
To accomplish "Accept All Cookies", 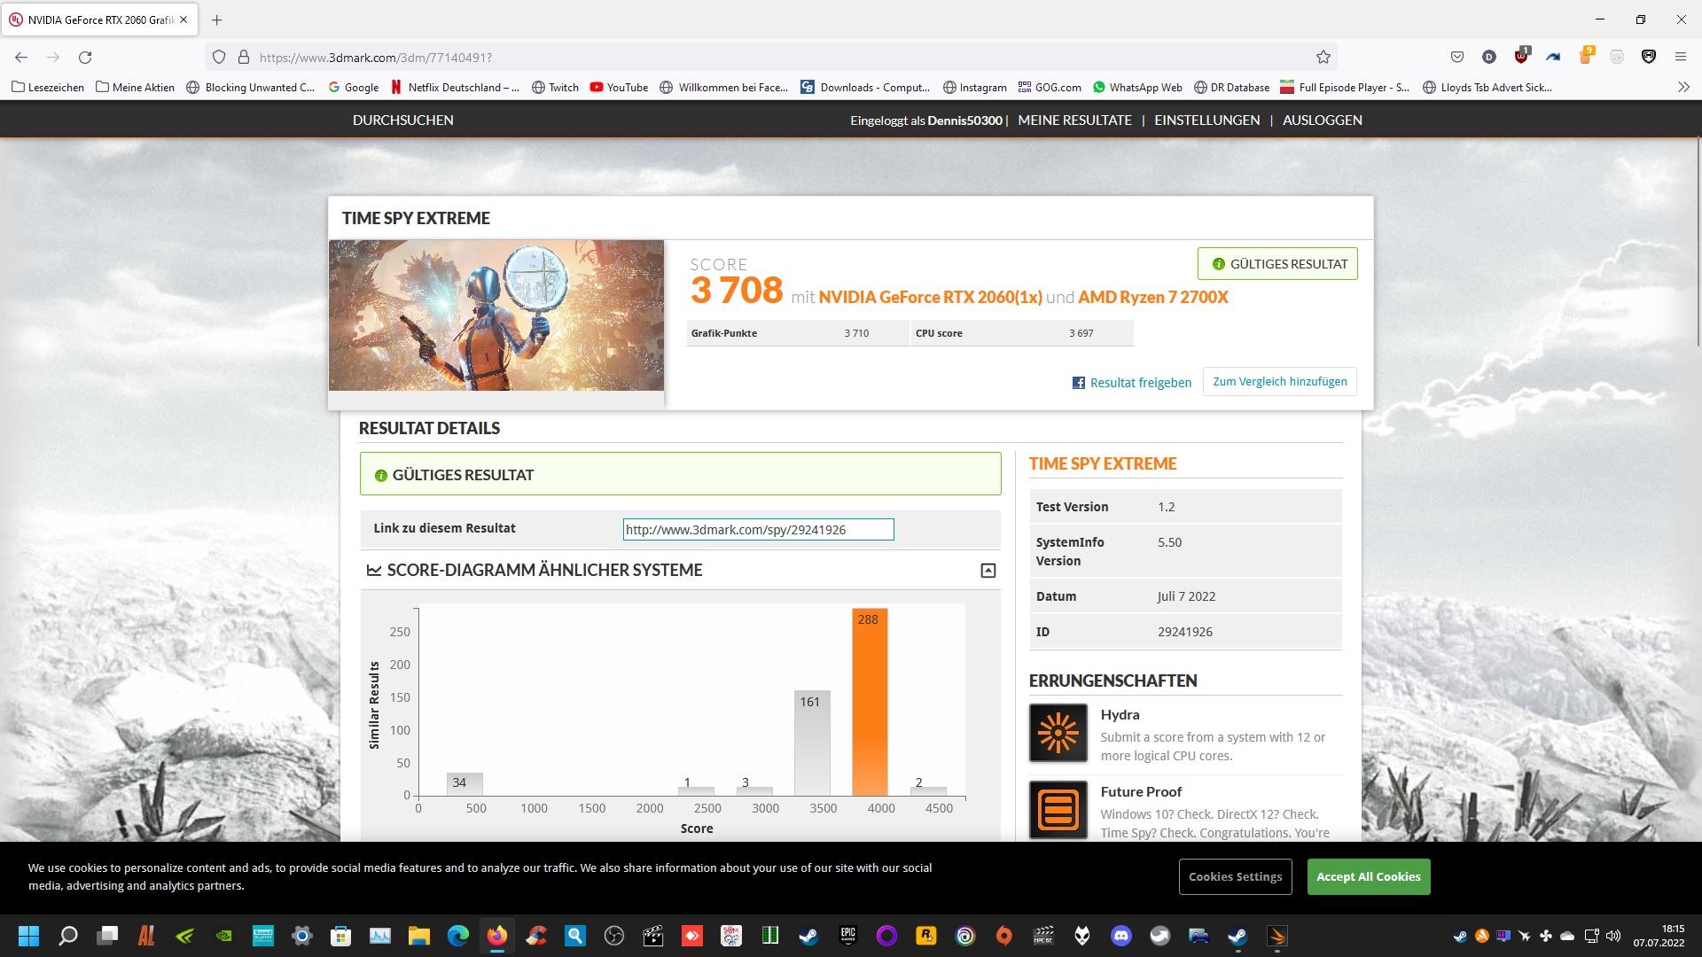I will (x=1368, y=877).
